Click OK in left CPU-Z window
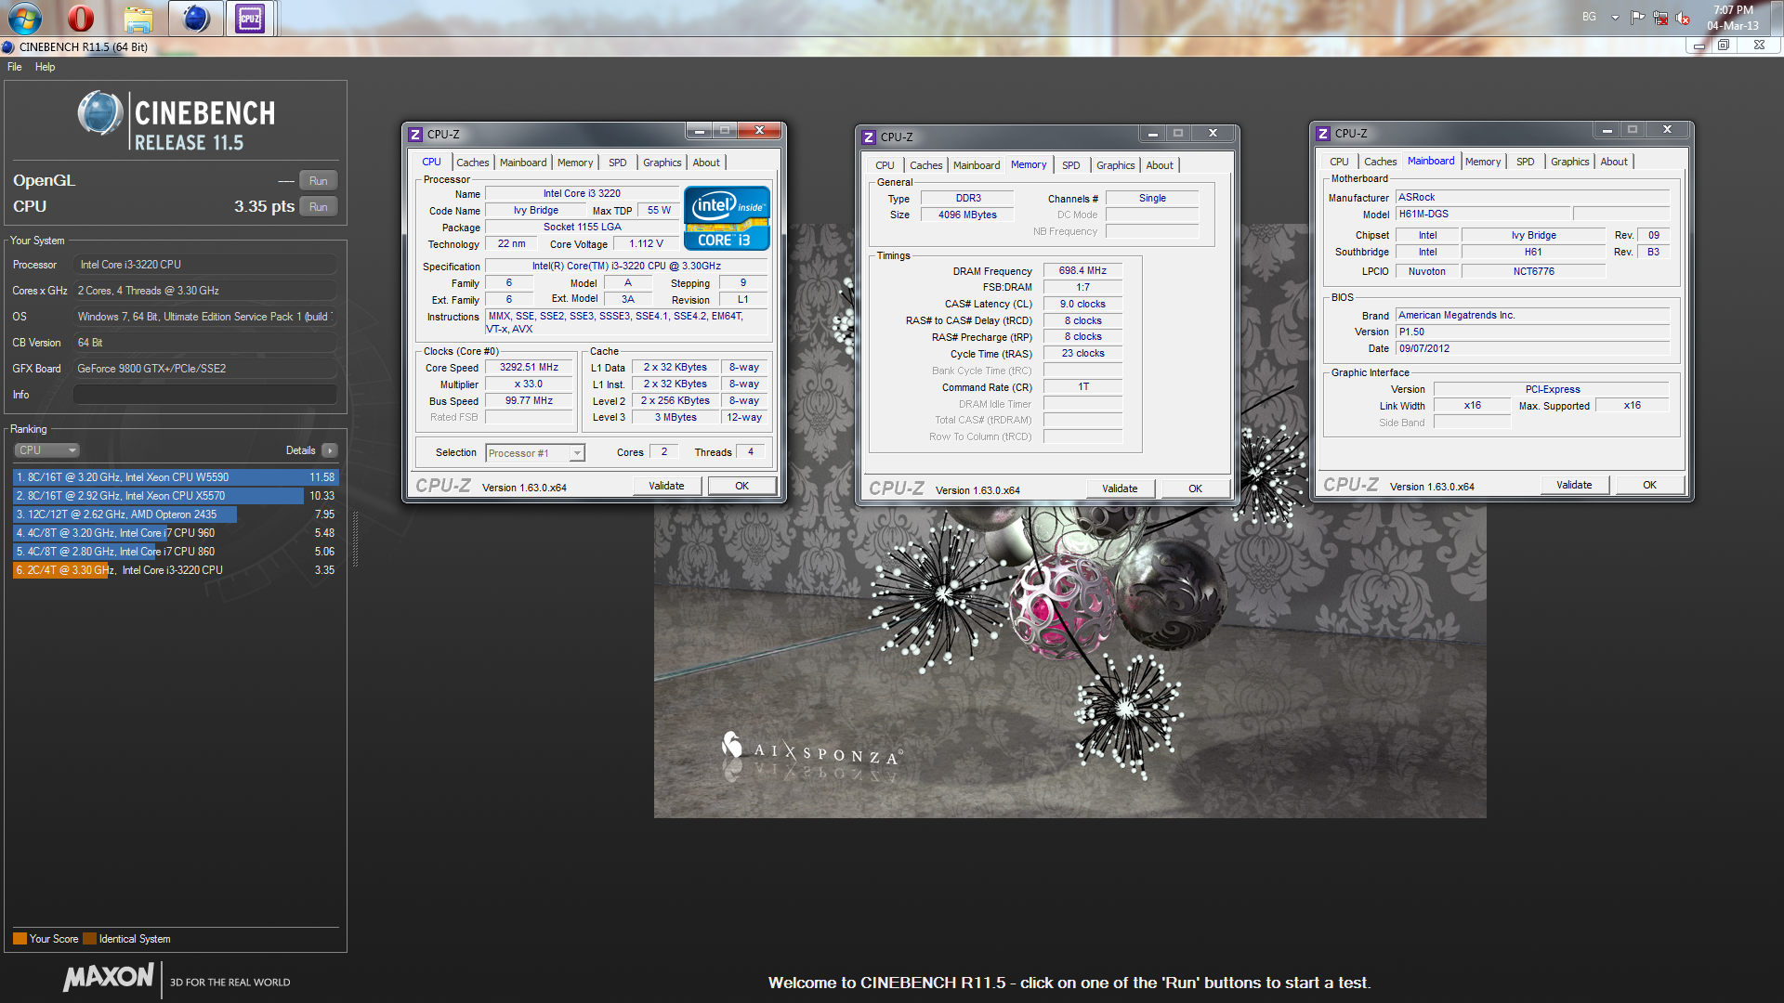1784x1003 pixels. (741, 486)
